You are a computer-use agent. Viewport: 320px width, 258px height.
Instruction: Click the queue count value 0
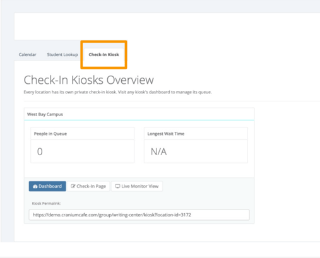(x=40, y=151)
